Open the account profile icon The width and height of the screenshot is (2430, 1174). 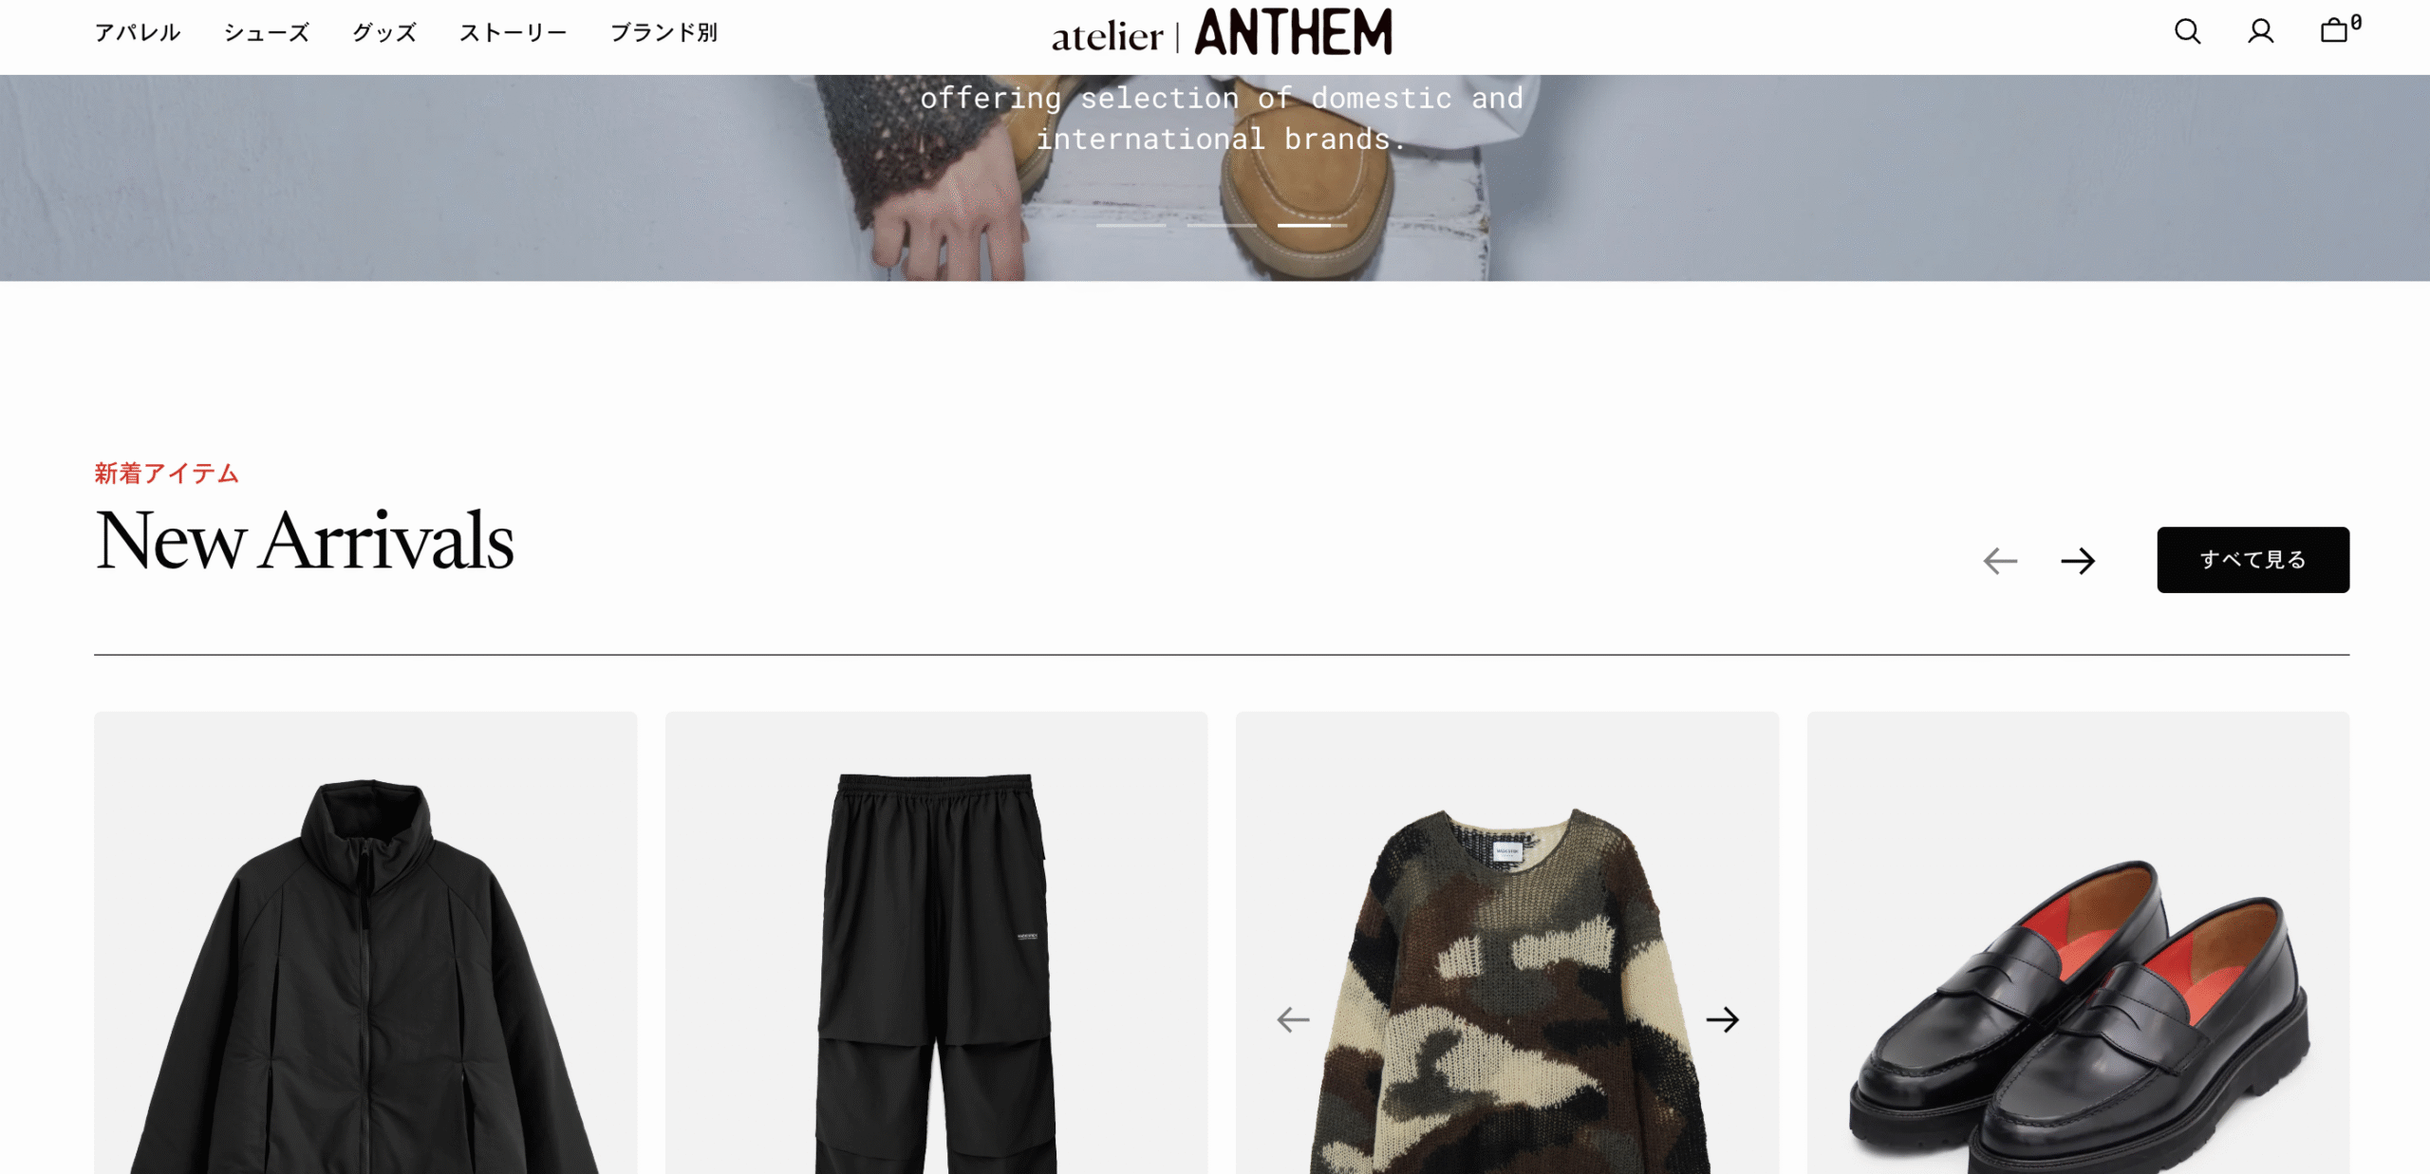[2260, 32]
